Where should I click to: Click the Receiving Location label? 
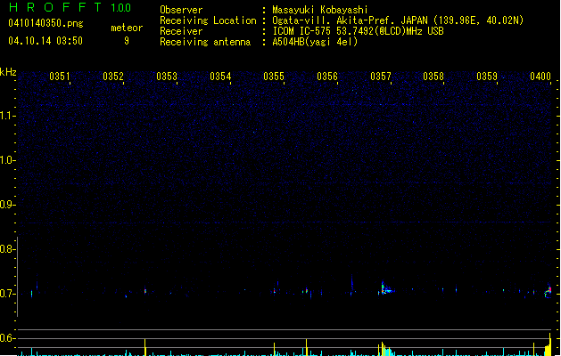coord(208,20)
